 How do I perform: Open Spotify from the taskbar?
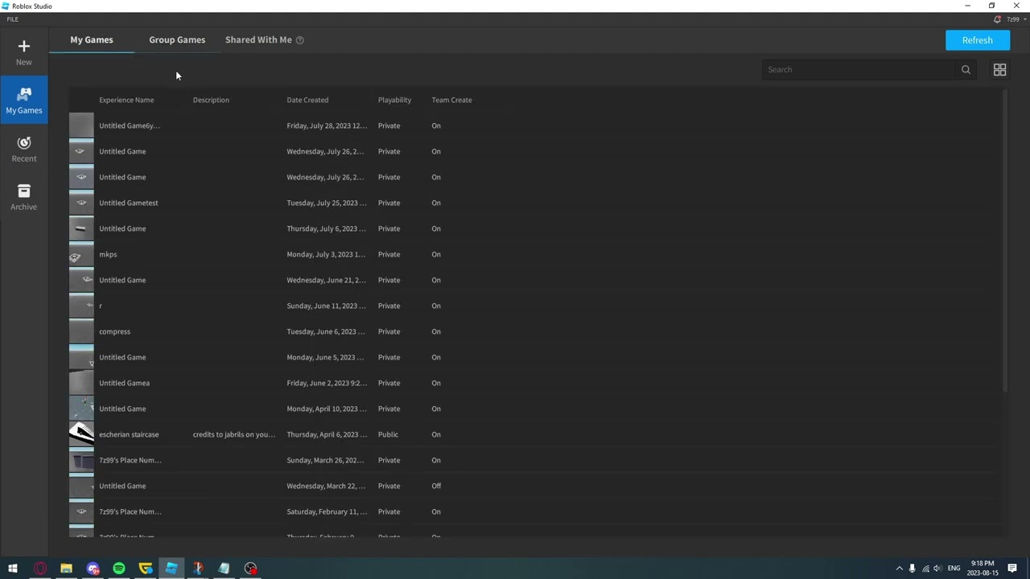[119, 569]
